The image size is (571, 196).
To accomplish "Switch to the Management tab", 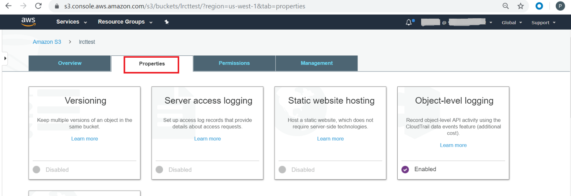I will (317, 63).
